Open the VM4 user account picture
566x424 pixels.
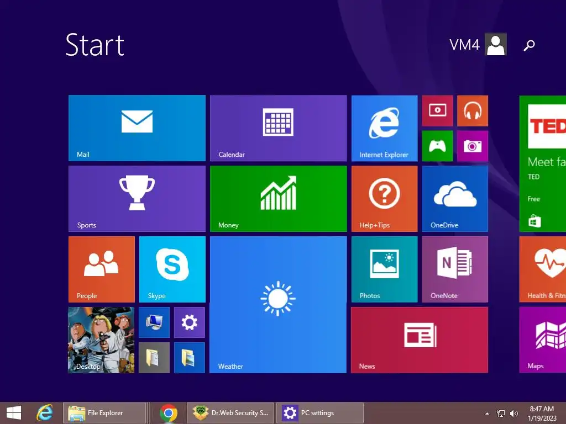click(x=496, y=44)
